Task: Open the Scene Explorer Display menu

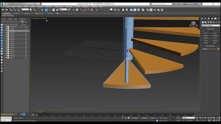Action: pyautogui.click(x=10, y=19)
